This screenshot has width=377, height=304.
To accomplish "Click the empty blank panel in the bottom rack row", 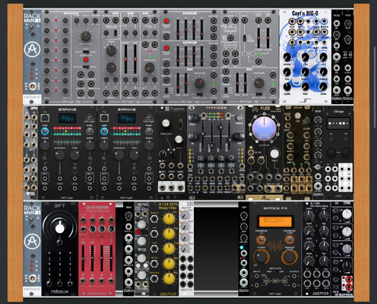I will (216, 249).
